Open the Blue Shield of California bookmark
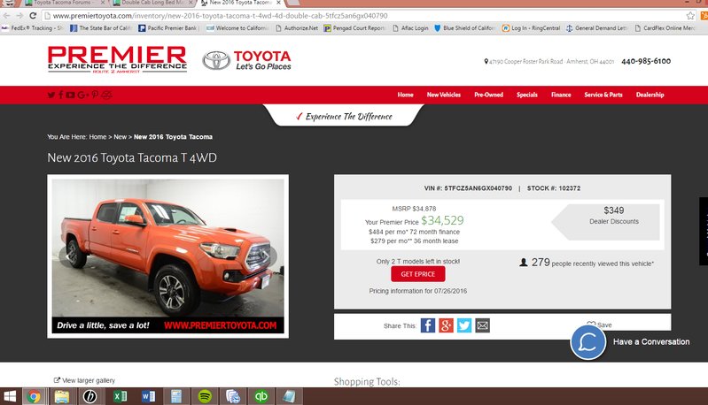Image resolution: width=708 pixels, height=405 pixels. click(464, 28)
